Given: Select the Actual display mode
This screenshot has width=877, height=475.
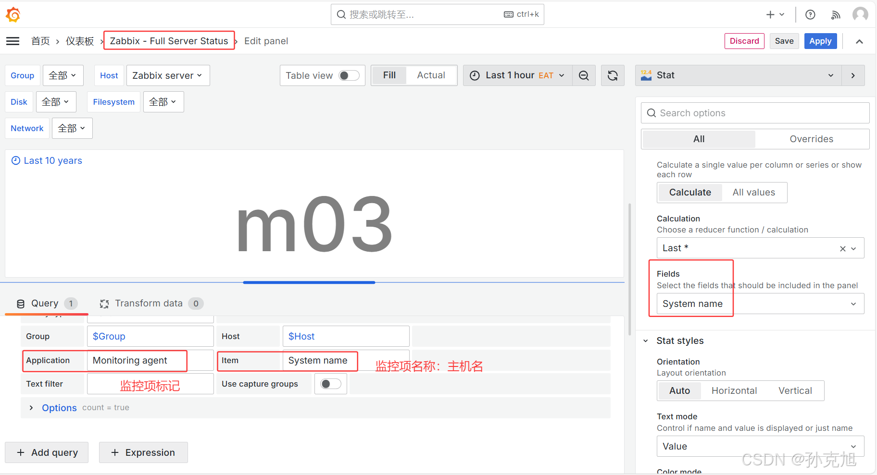Looking at the screenshot, I should click(431, 75).
